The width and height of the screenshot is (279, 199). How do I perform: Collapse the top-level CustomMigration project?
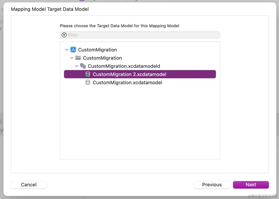67,50
